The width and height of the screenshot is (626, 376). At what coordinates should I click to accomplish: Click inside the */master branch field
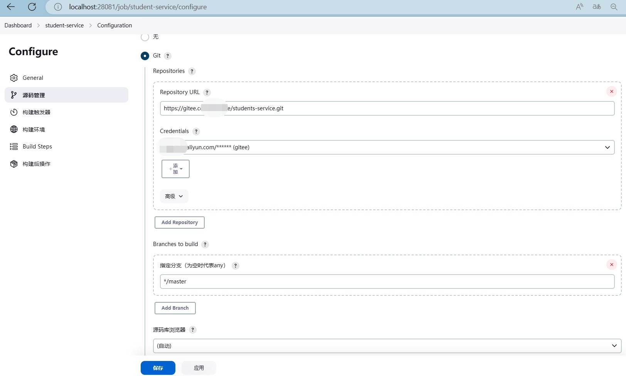(385, 282)
